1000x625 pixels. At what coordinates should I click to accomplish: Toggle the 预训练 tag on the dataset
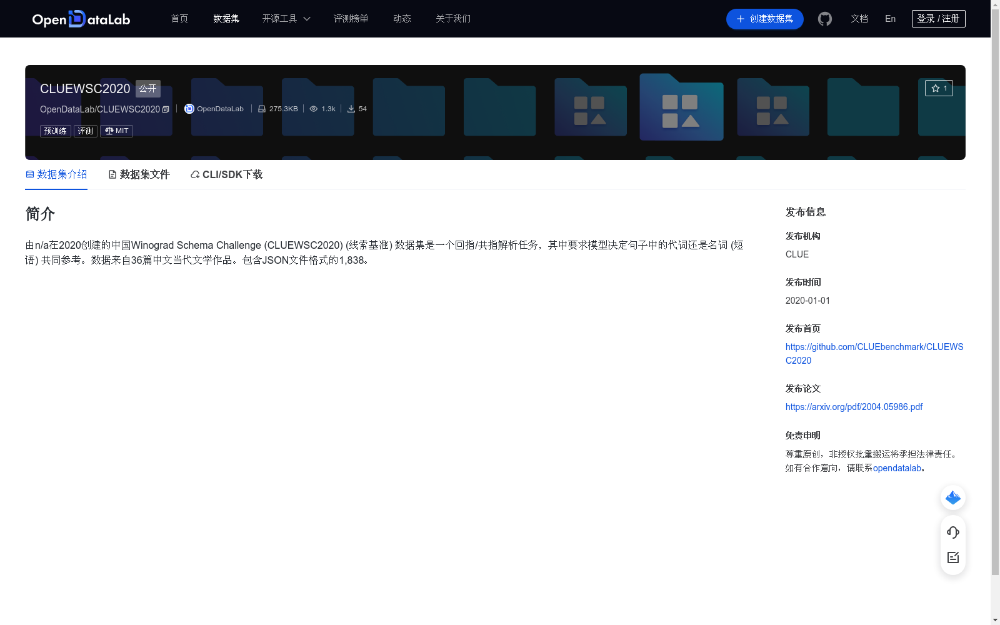coord(55,131)
